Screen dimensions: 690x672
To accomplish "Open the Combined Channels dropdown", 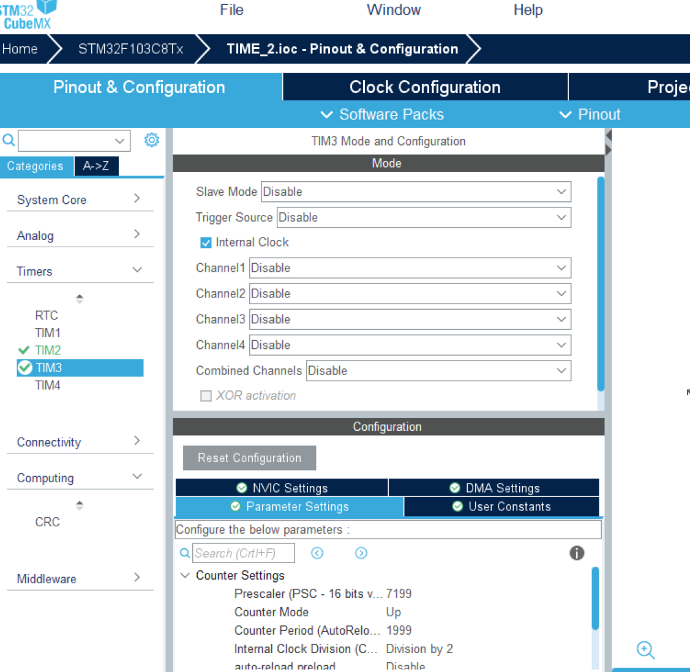I will [x=439, y=371].
